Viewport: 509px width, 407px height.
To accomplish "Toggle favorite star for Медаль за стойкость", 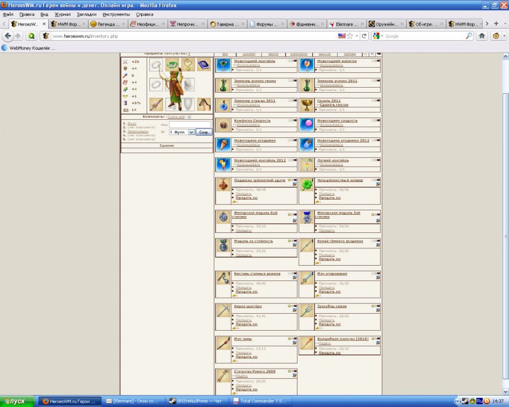I will click(x=289, y=241).
